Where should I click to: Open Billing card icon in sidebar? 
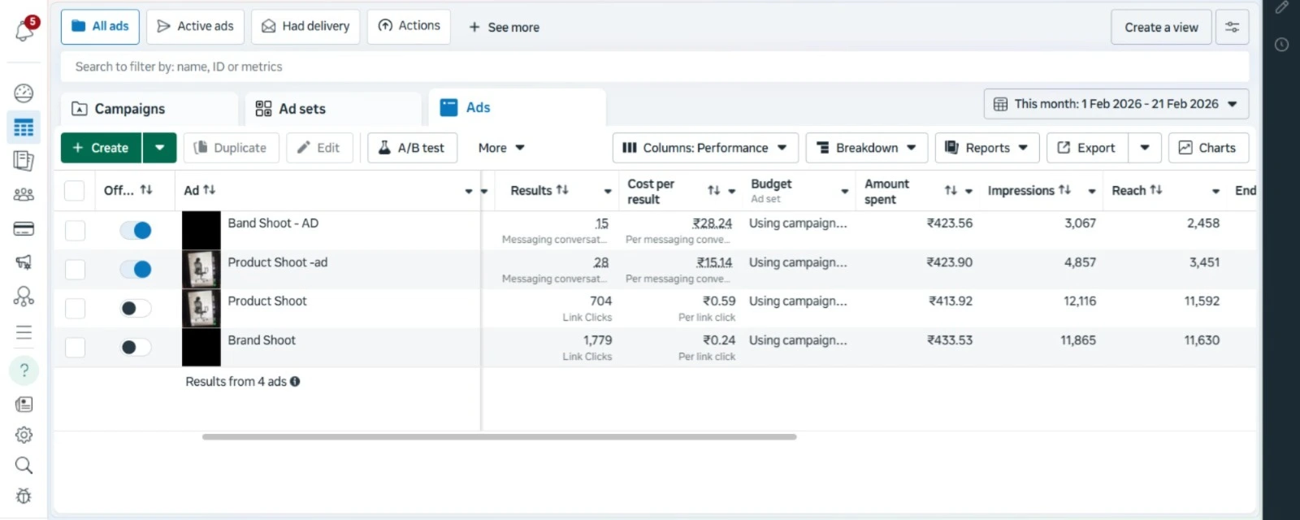point(24,229)
